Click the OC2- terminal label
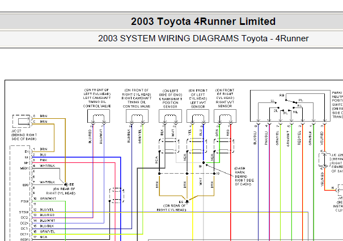 point(24,218)
